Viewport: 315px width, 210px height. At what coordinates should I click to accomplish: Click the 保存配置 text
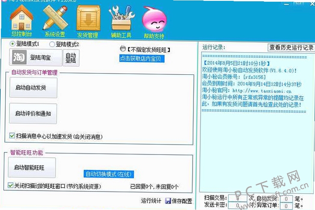point(182,201)
